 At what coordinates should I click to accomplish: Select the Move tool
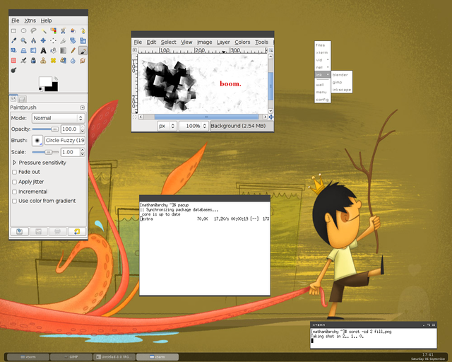tap(44, 41)
